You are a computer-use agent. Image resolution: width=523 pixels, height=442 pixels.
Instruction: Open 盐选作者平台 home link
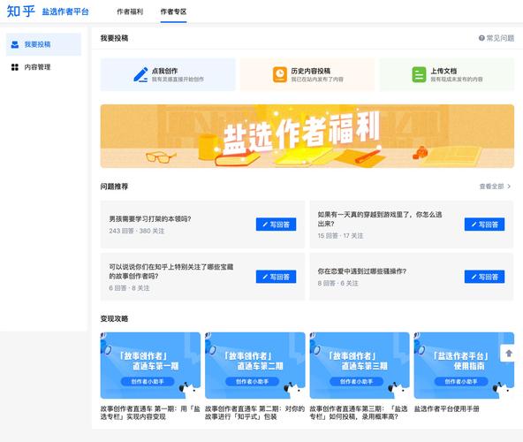tap(65, 11)
